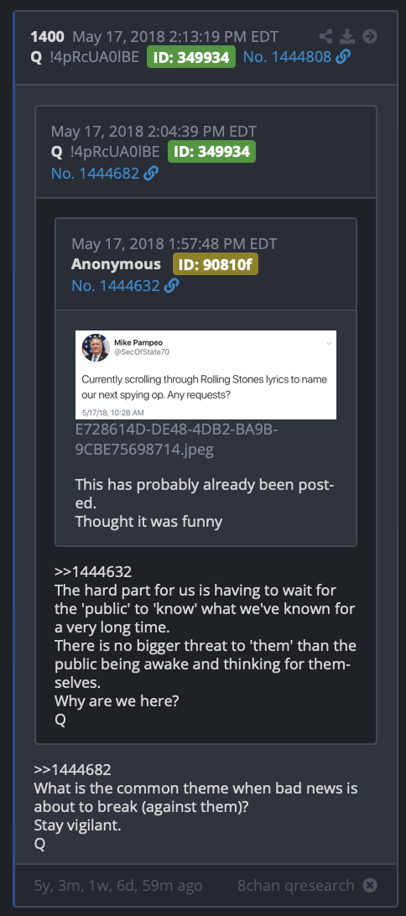This screenshot has width=406, height=916.
Task: Click the green ID: 349934 badge in header
Action: (x=191, y=57)
